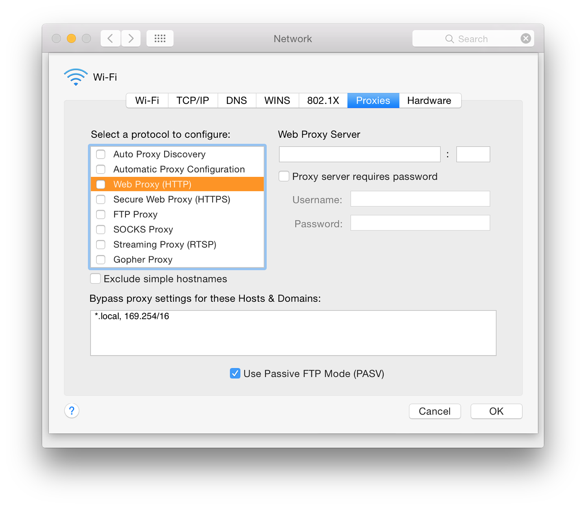Click the back navigation arrow
The width and height of the screenshot is (586, 508).
[110, 38]
